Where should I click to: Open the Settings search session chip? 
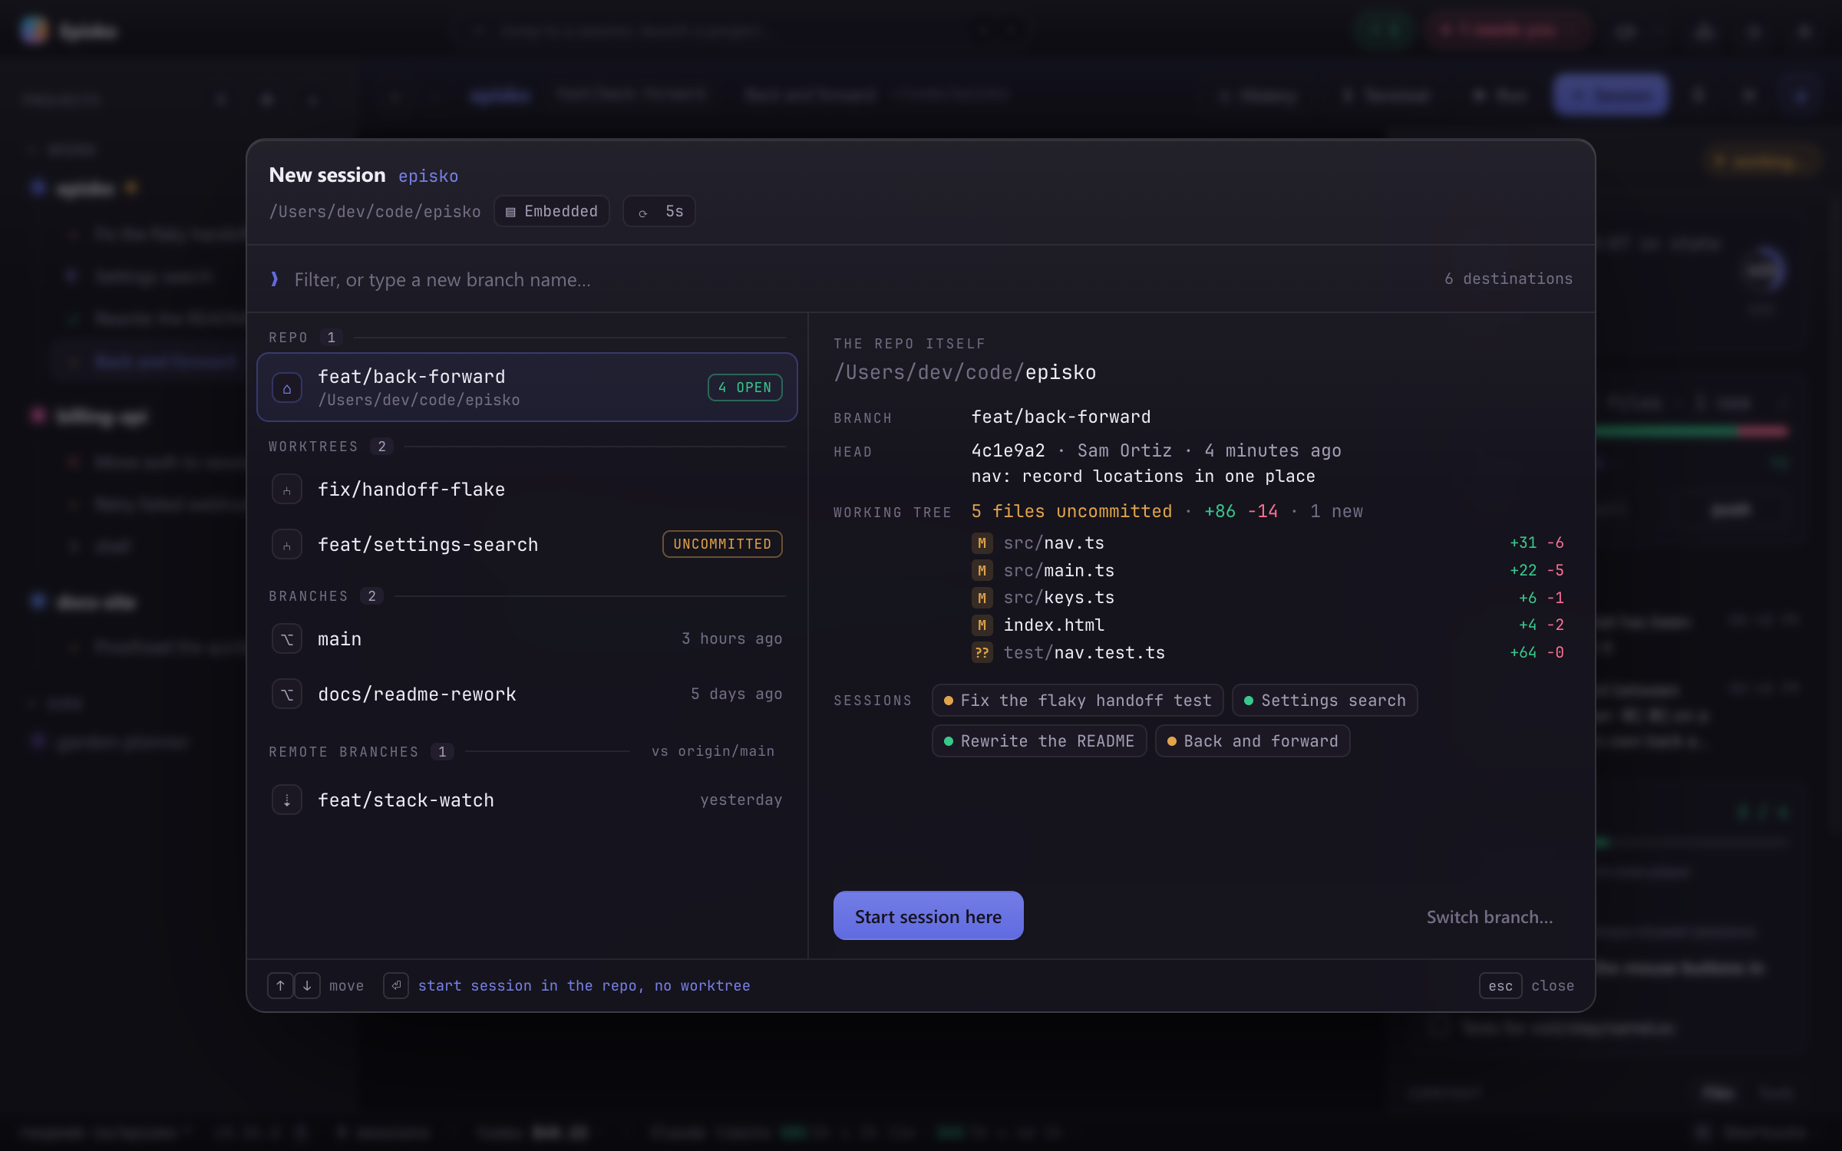click(x=1325, y=701)
